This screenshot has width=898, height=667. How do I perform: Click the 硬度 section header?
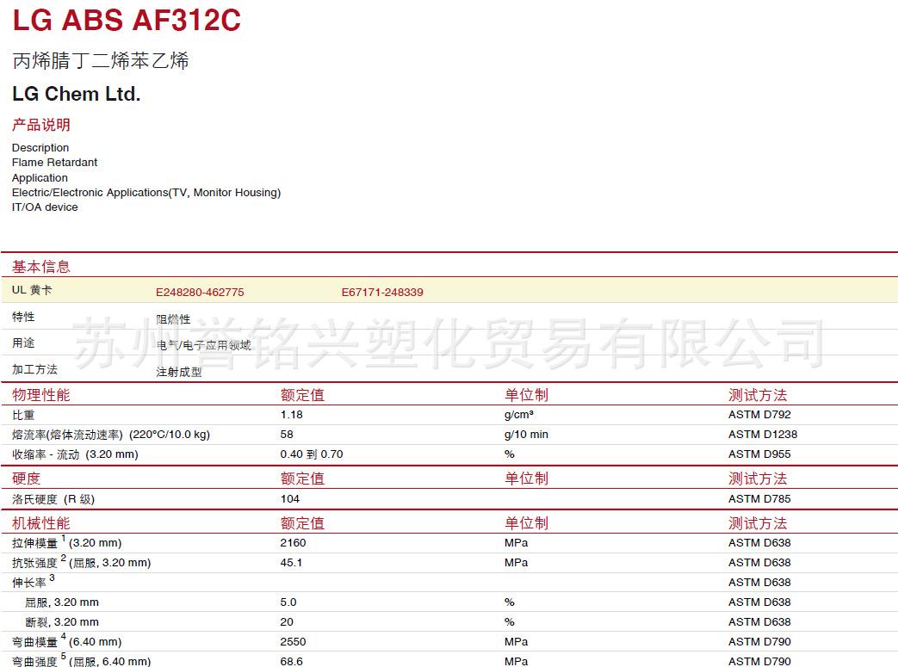pyautogui.click(x=27, y=479)
